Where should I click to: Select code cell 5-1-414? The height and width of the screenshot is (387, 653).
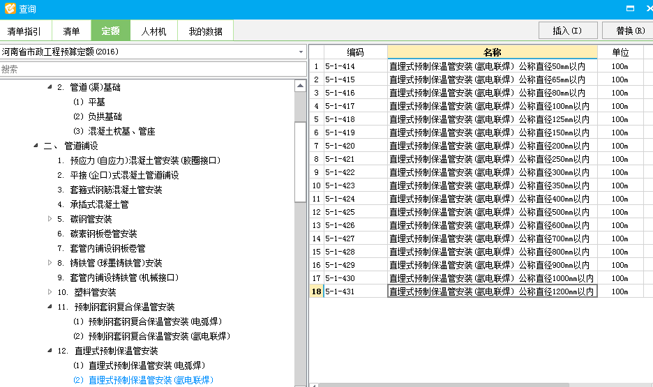355,66
